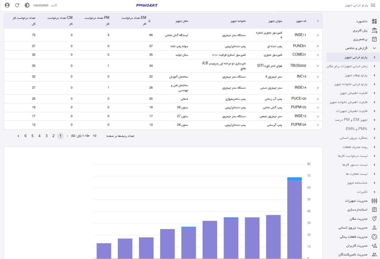Select the استانداردسازی standardization icon
This screenshot has width=380, height=259.
tap(375, 209)
